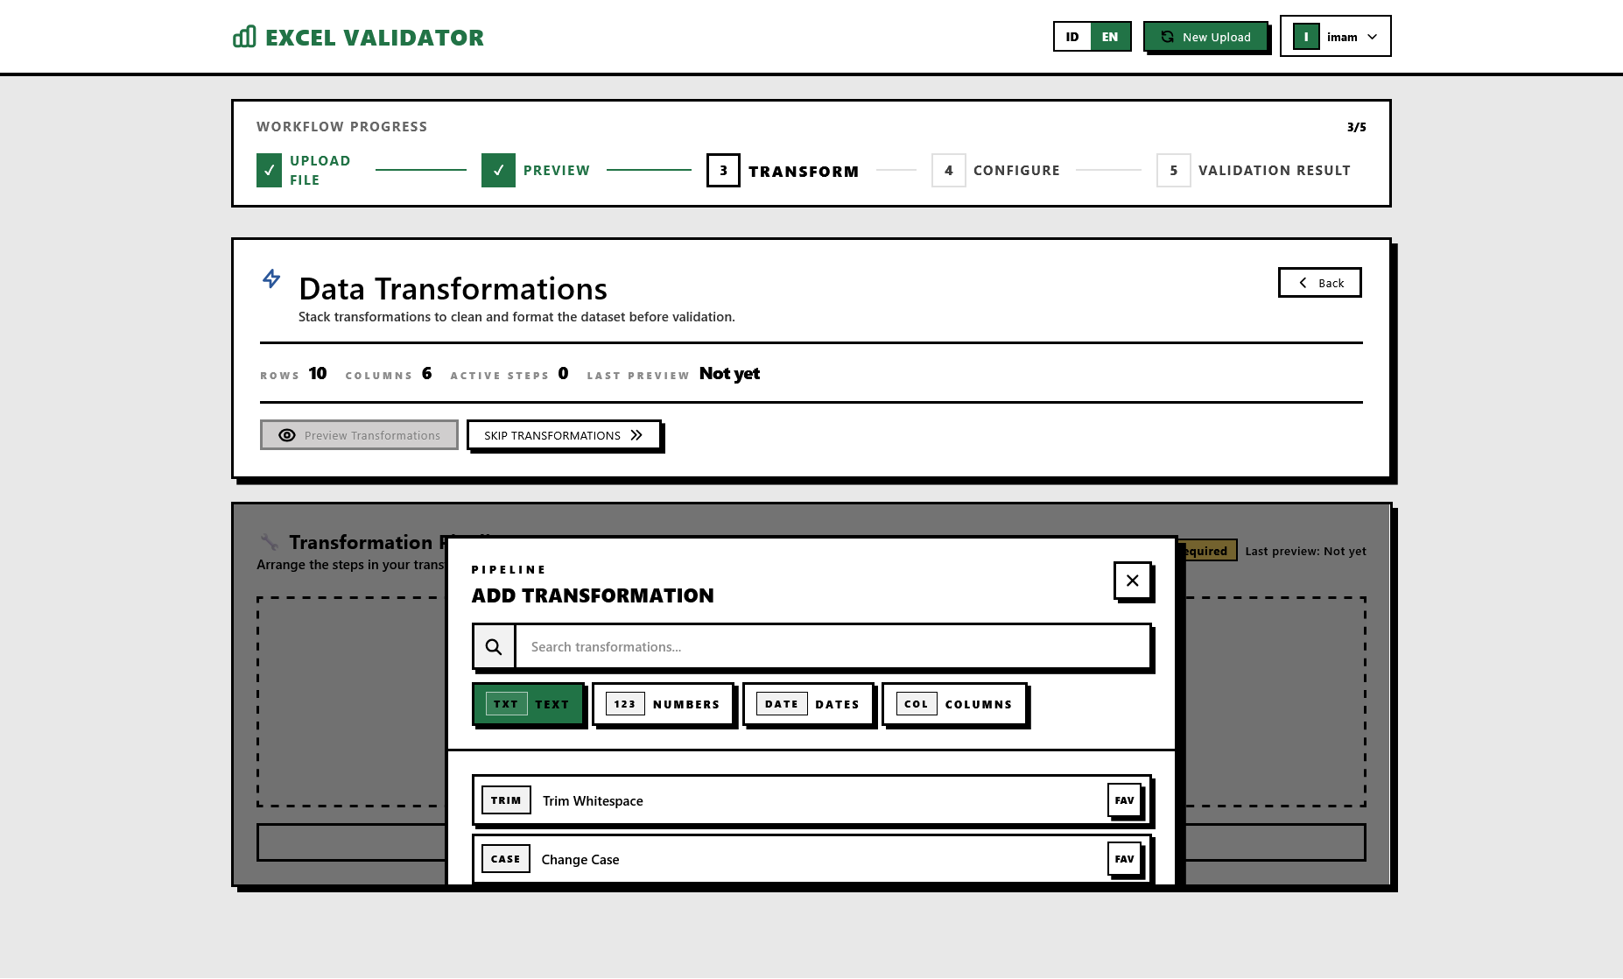Click the New Upload button
Image resolution: width=1623 pixels, height=979 pixels.
click(x=1205, y=37)
